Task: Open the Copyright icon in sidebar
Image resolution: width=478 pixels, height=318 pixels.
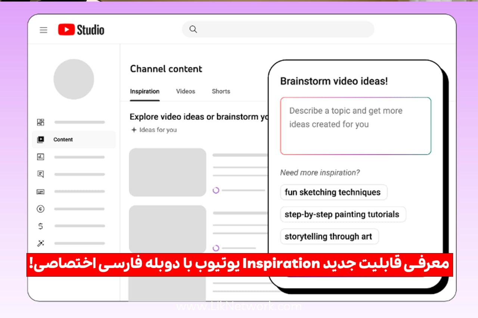Action: point(40,209)
